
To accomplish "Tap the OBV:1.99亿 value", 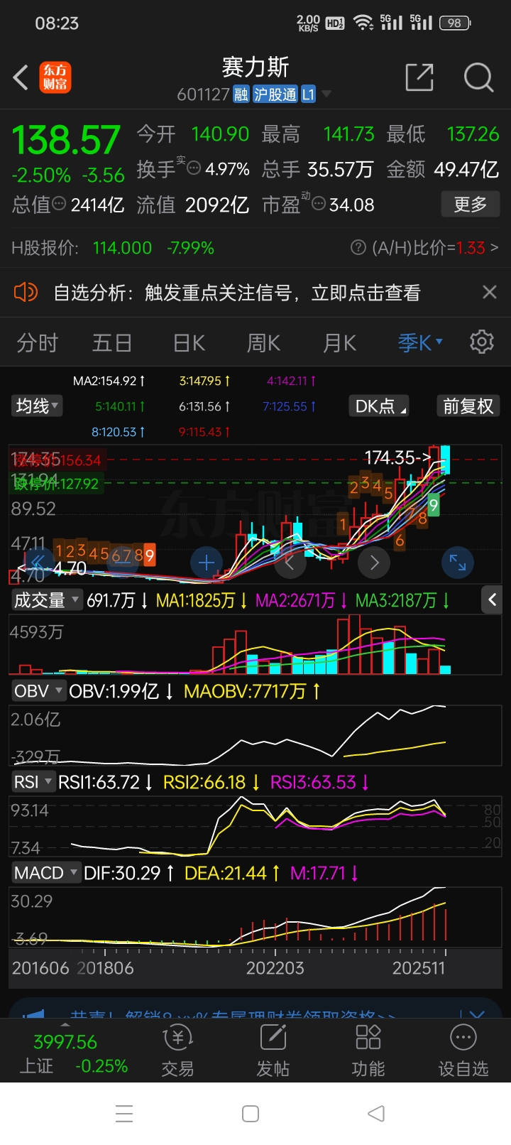I will 121,691.
